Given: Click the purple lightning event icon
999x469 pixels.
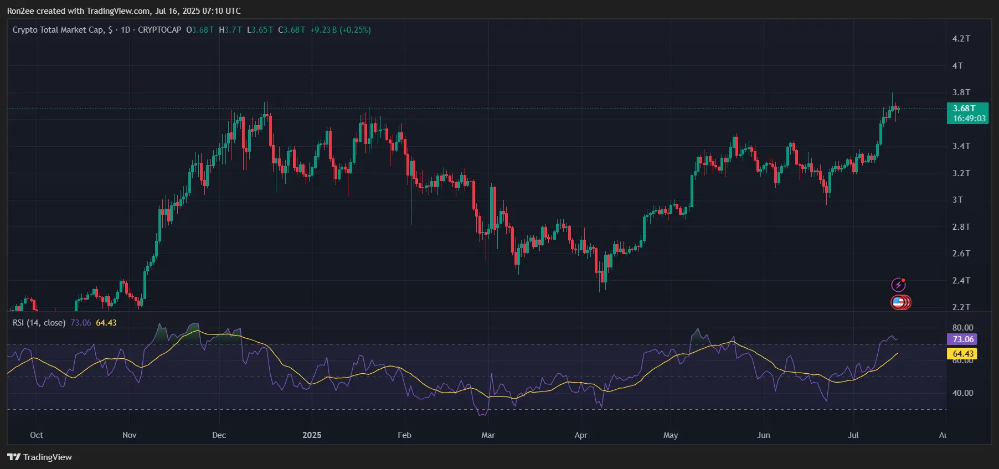Looking at the screenshot, I should click(x=898, y=285).
